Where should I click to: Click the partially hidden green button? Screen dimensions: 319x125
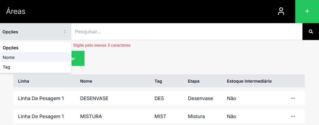pyautogui.click(x=78, y=58)
